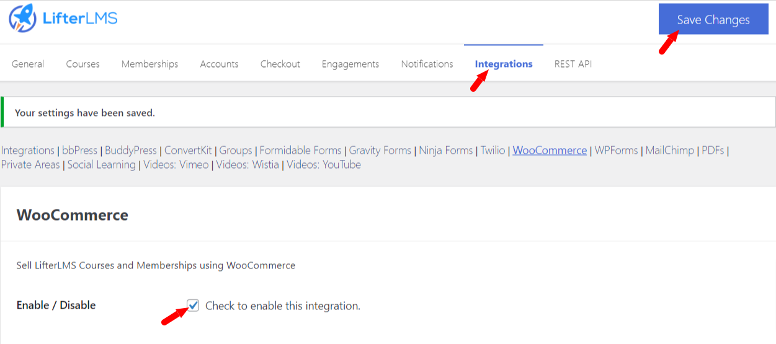Viewport: 776px width, 344px height.
Task: Open the Private Areas integration link
Action: (x=30, y=164)
